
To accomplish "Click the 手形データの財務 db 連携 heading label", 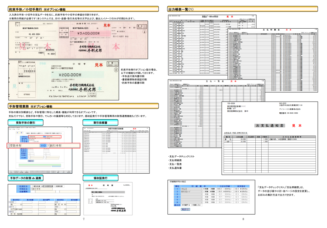I will [x=26, y=178].
